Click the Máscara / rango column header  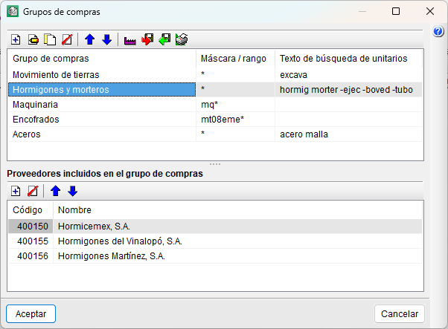tap(235, 59)
